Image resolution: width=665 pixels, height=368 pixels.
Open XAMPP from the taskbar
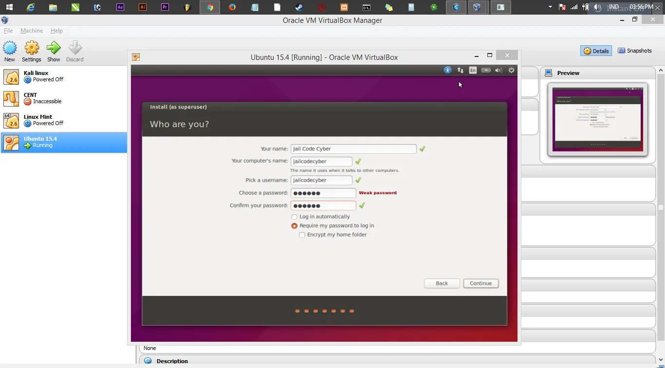[x=344, y=7]
